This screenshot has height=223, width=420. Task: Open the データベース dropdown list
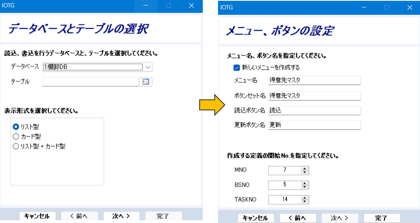(148, 67)
